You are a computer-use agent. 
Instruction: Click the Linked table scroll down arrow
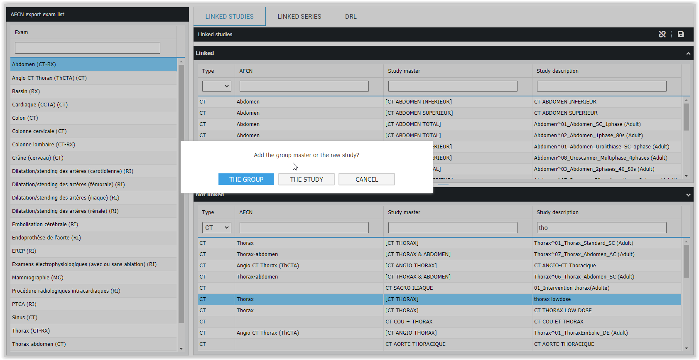point(686,176)
